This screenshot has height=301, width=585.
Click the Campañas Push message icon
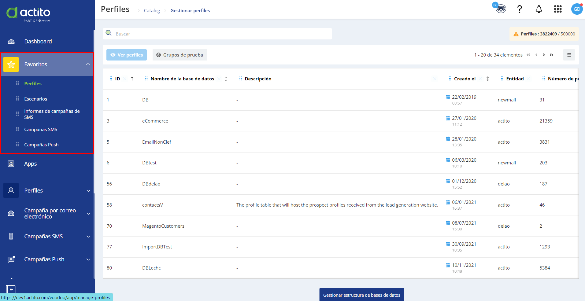[x=11, y=259]
